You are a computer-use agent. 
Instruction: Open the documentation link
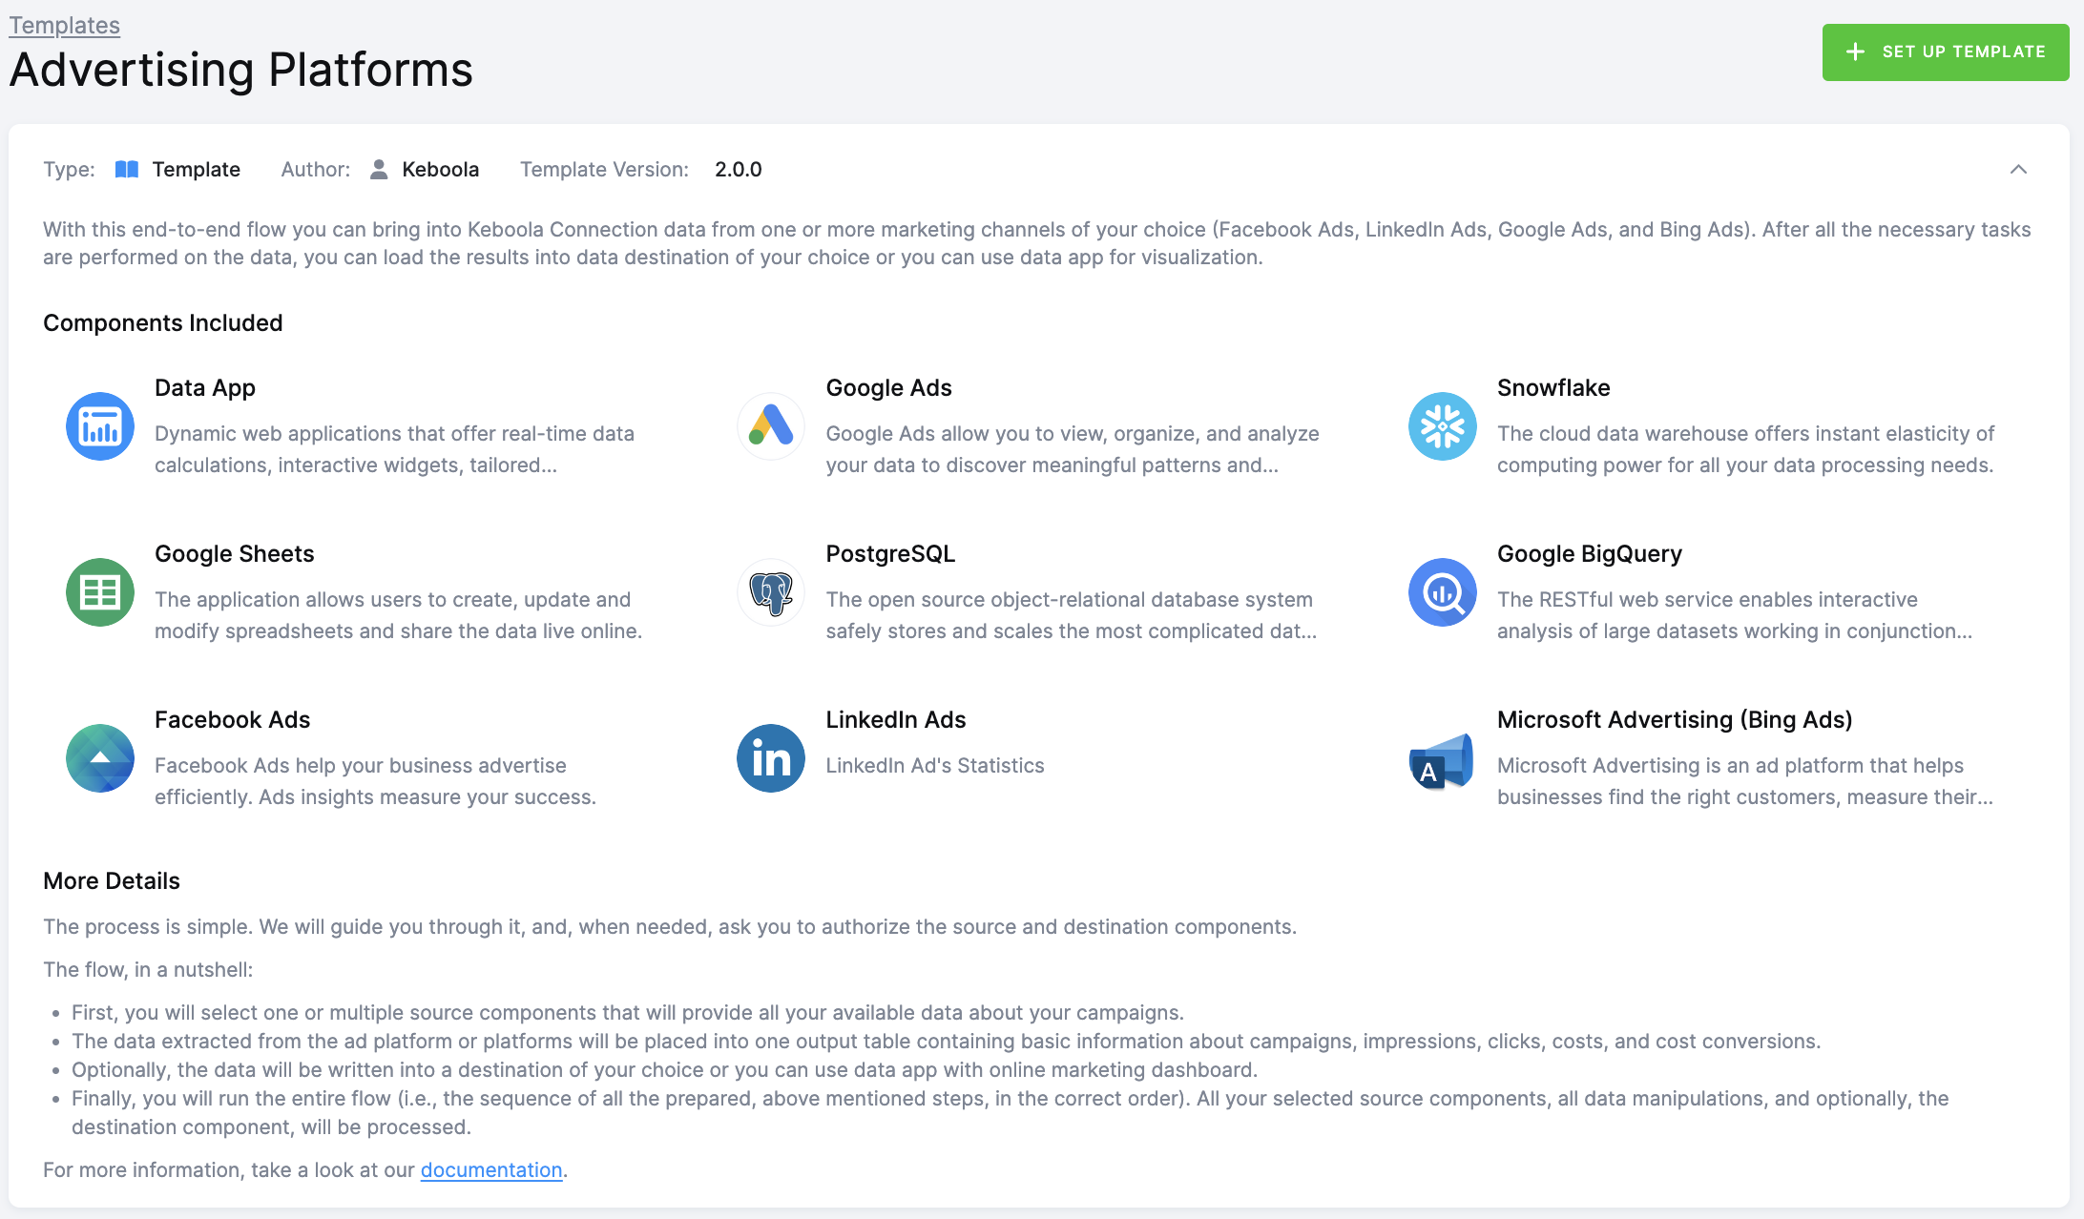pyautogui.click(x=490, y=1169)
